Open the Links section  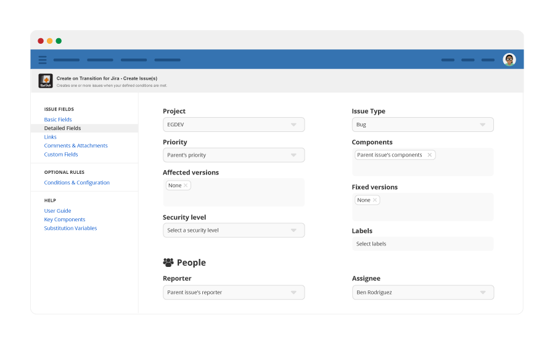point(51,137)
